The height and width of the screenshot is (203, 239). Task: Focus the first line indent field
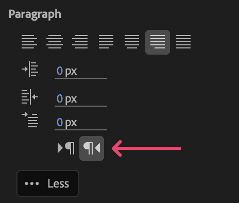tap(81, 123)
